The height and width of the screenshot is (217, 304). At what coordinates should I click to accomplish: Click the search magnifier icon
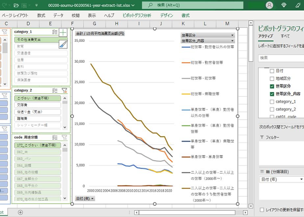[150, 5]
